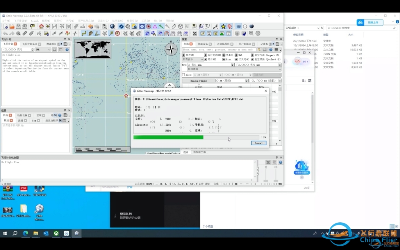
Task: Click the more tabs arrow in the flight plan panel tab bar
Action: tap(61, 44)
